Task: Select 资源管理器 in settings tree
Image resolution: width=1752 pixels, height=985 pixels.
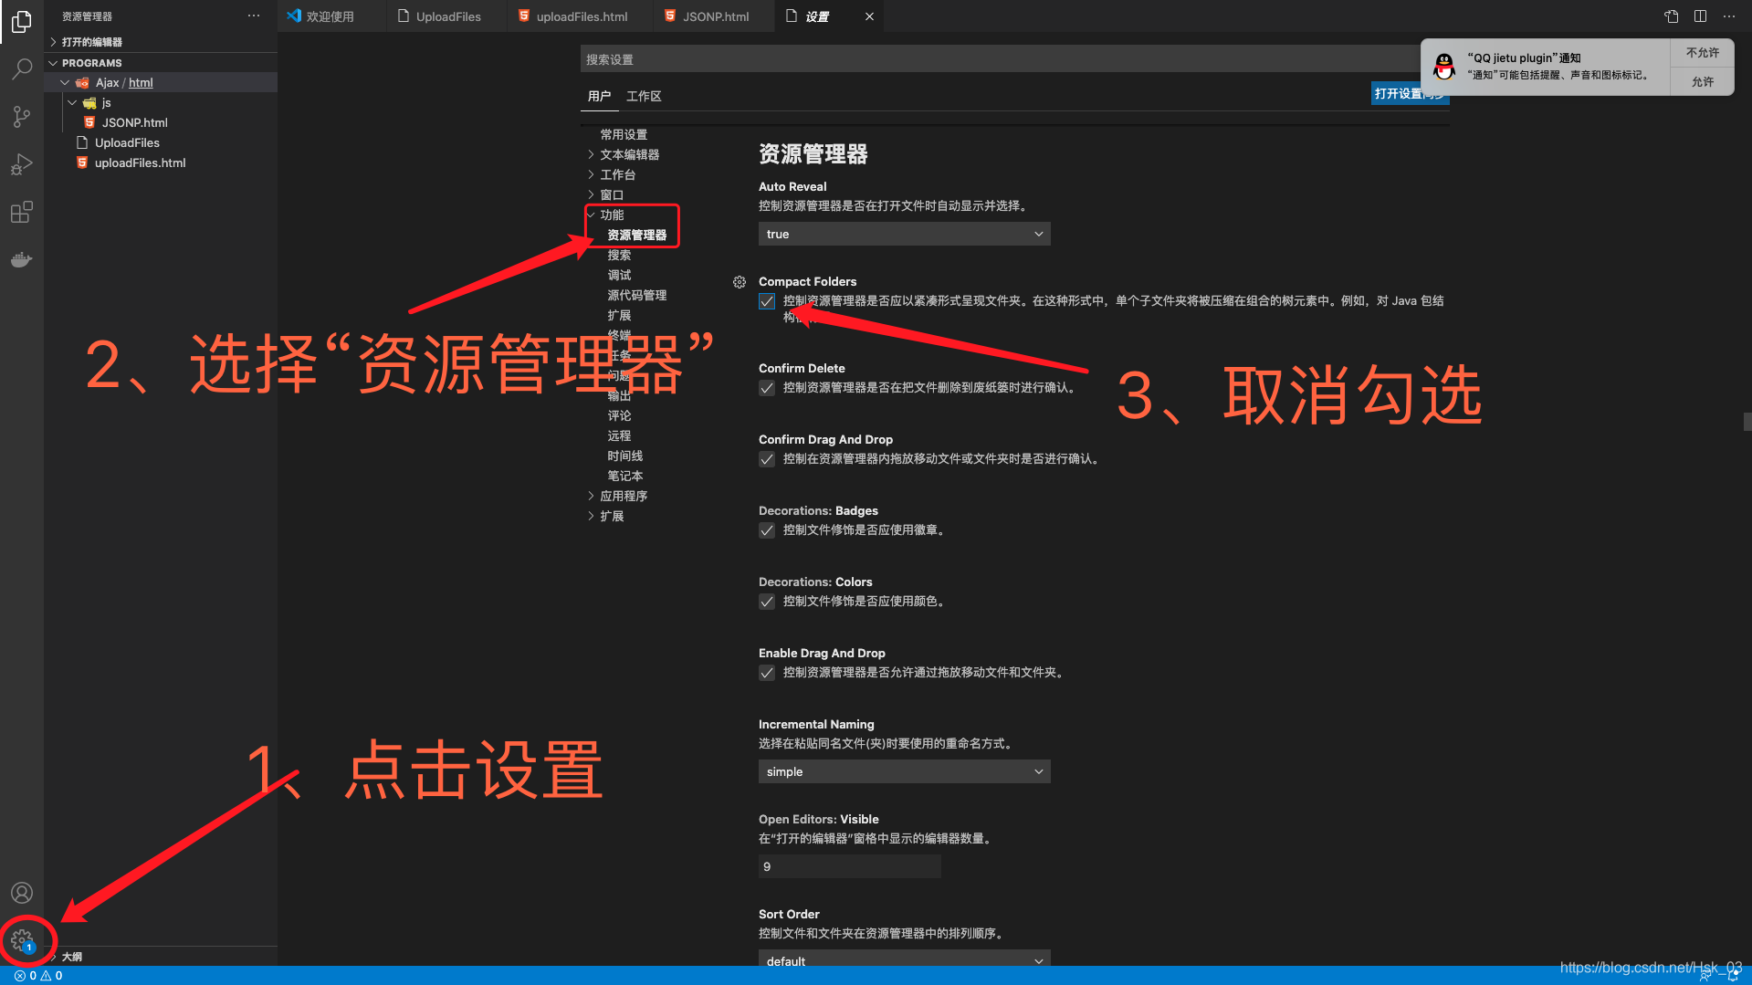Action: pyautogui.click(x=637, y=235)
